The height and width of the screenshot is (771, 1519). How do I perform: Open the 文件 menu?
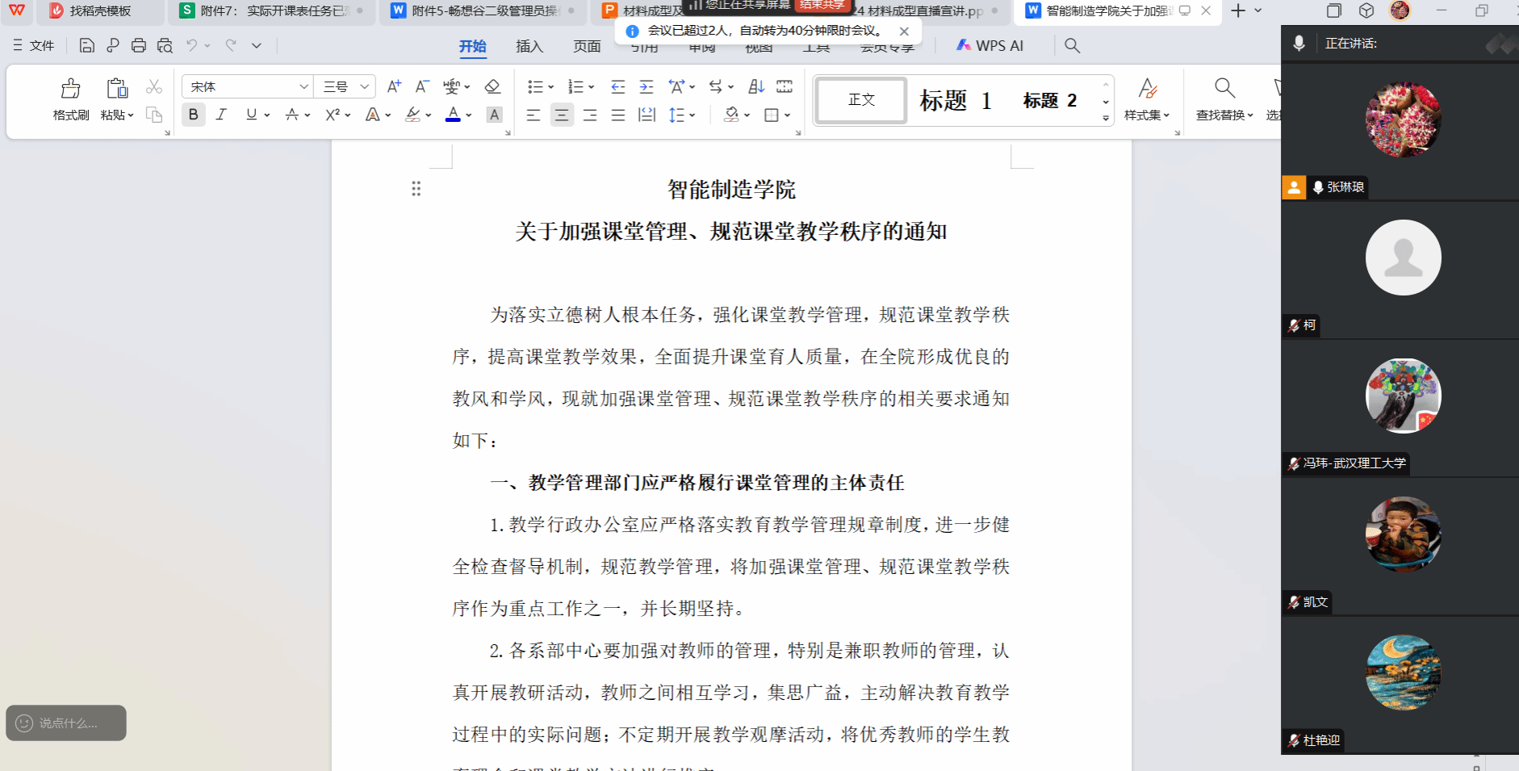coord(34,45)
